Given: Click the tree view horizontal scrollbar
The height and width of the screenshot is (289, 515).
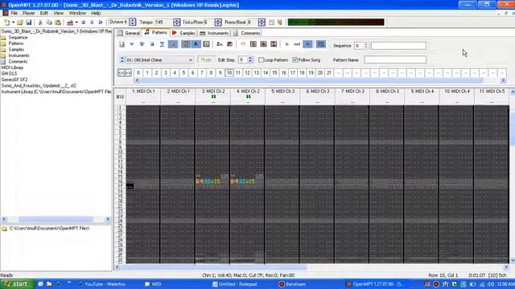Looking at the screenshot, I should click(x=56, y=219).
